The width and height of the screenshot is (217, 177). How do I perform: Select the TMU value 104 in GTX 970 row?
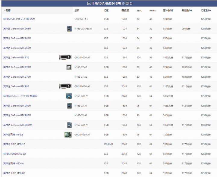point(139,57)
